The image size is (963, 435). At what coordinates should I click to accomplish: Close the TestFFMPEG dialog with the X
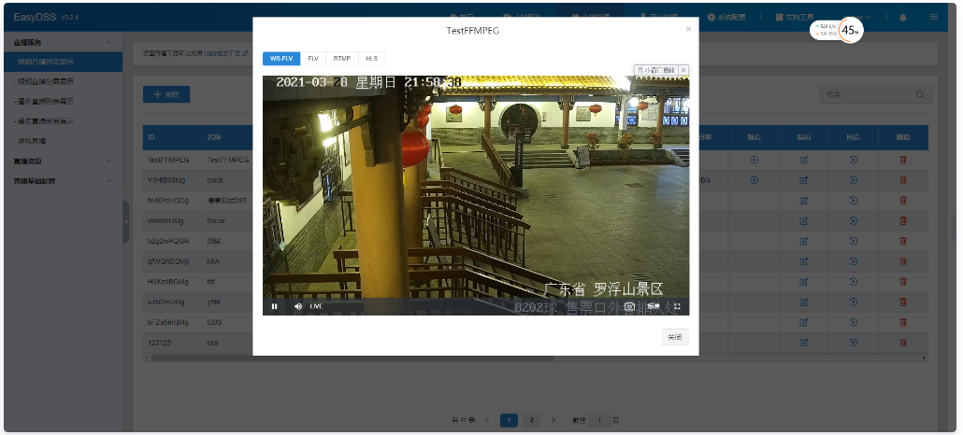(688, 29)
